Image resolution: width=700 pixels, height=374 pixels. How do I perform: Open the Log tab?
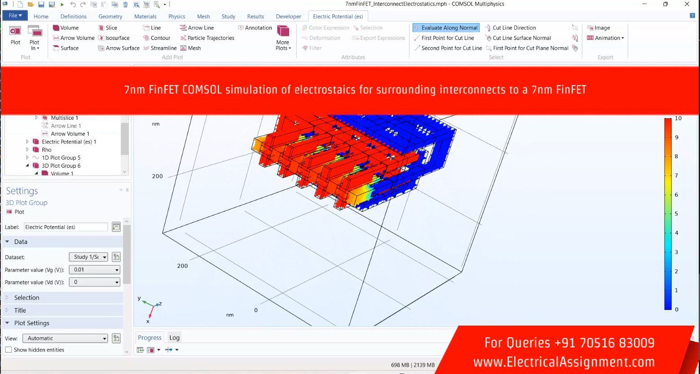click(174, 338)
